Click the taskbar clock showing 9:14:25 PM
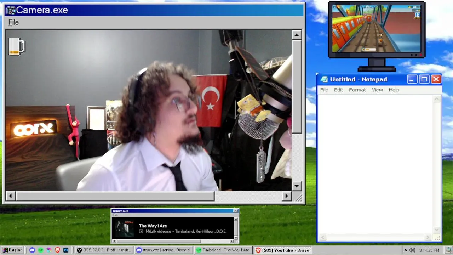This screenshot has width=453, height=255. 429,250
